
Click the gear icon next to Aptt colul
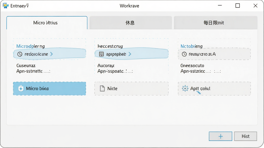(185, 88)
